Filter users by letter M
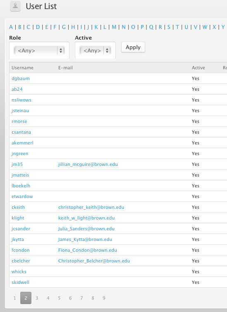227x312 pixels. 114,27
